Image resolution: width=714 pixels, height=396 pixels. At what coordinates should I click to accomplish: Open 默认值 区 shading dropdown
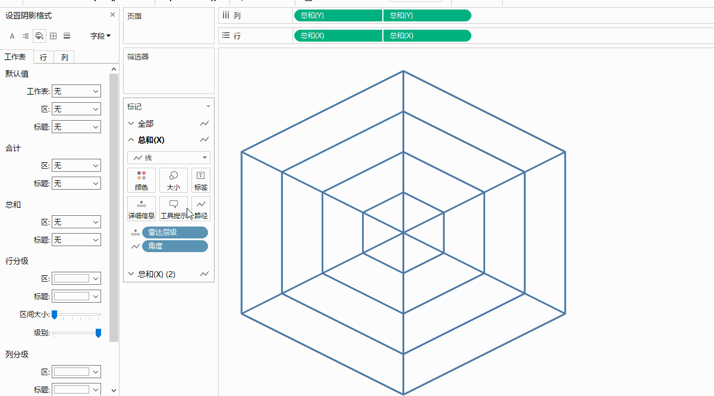tap(76, 109)
